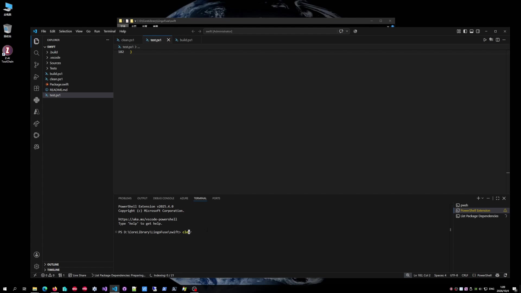Select the PowerShell Extension terminal entry
521x293 pixels.
(481, 211)
